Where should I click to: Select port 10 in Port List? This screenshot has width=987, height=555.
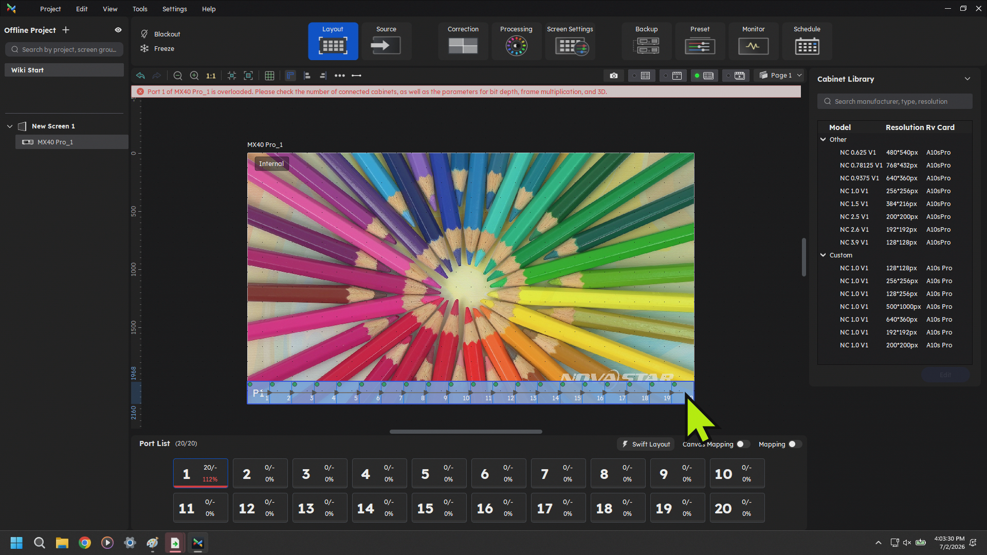coord(737,473)
